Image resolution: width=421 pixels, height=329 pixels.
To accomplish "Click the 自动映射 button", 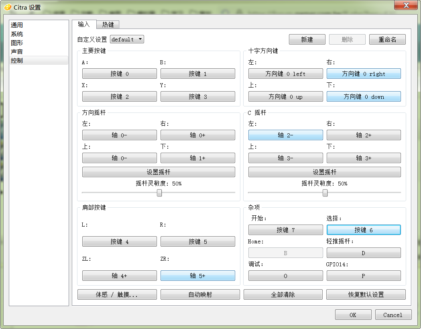I will [x=200, y=294].
